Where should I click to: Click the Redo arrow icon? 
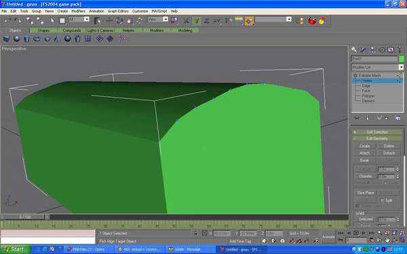[x=18, y=20]
